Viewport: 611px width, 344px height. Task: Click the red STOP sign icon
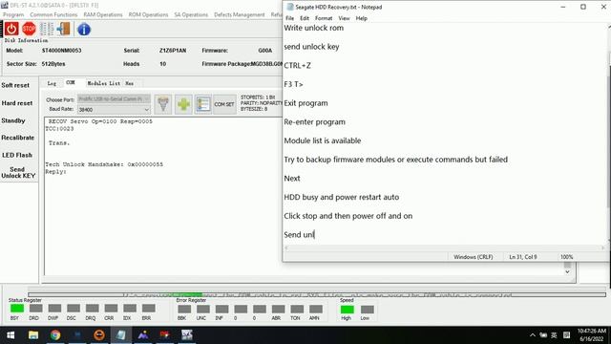click(x=29, y=29)
